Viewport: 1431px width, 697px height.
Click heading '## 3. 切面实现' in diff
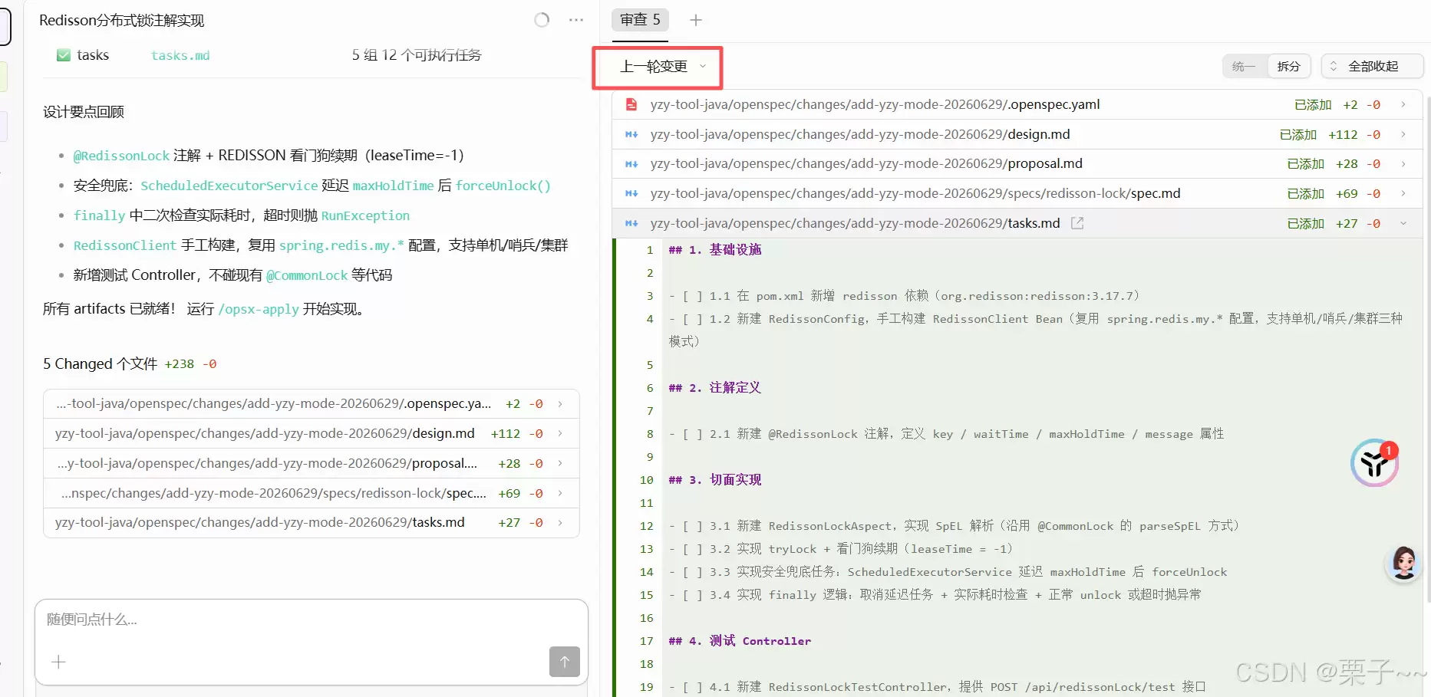[x=715, y=480]
